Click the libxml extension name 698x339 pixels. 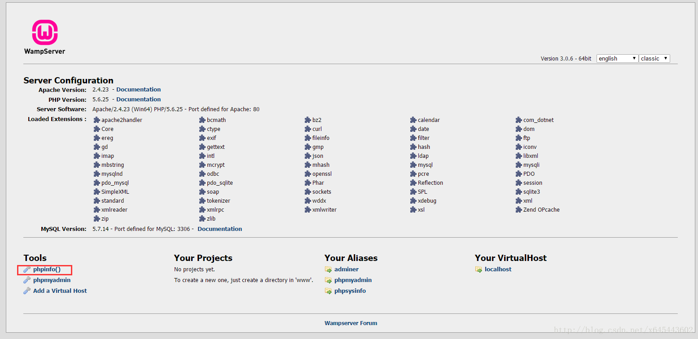pyautogui.click(x=531, y=156)
